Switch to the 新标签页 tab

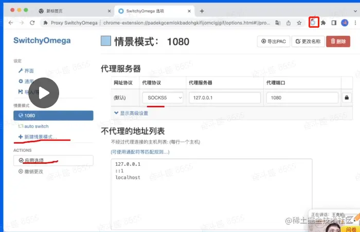click(x=74, y=11)
